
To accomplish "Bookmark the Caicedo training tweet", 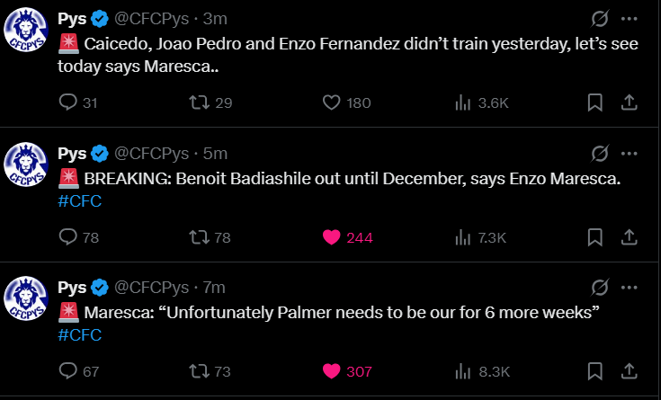I will click(x=594, y=102).
